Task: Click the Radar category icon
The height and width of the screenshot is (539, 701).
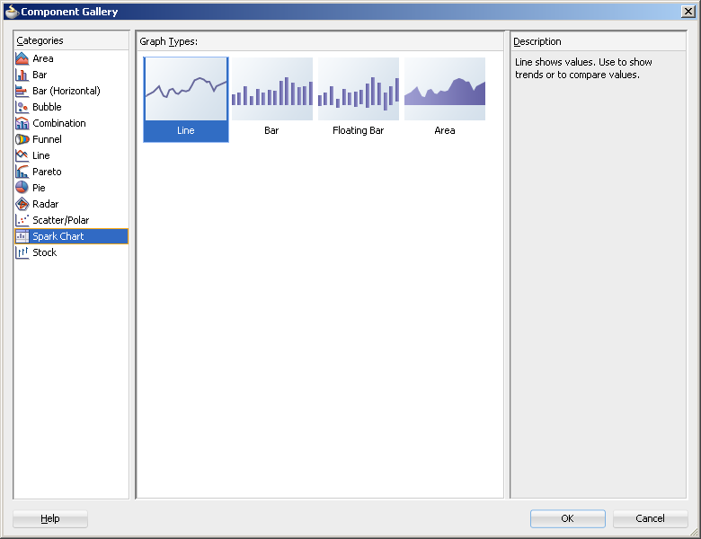Action: point(22,204)
